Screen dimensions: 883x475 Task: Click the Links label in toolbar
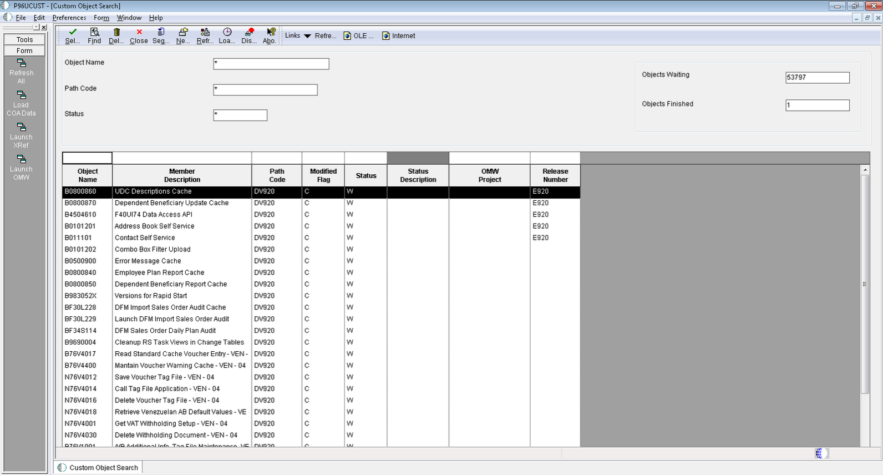click(x=292, y=36)
